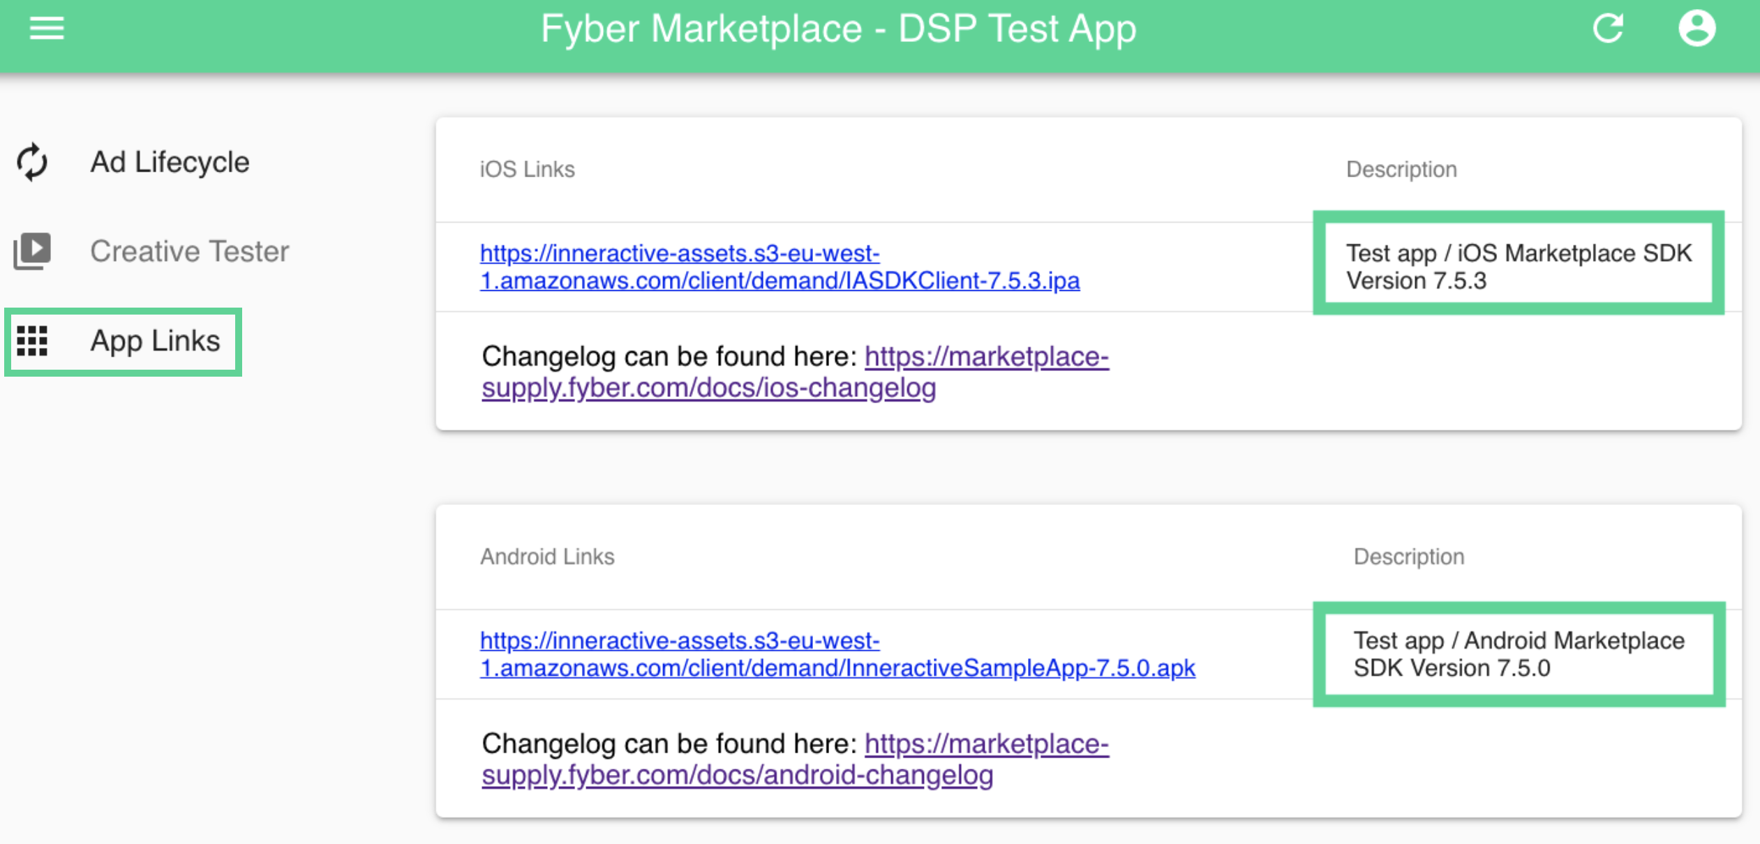Viewport: 1760px width, 844px height.
Task: Click the App Links grid icon
Action: coord(32,341)
